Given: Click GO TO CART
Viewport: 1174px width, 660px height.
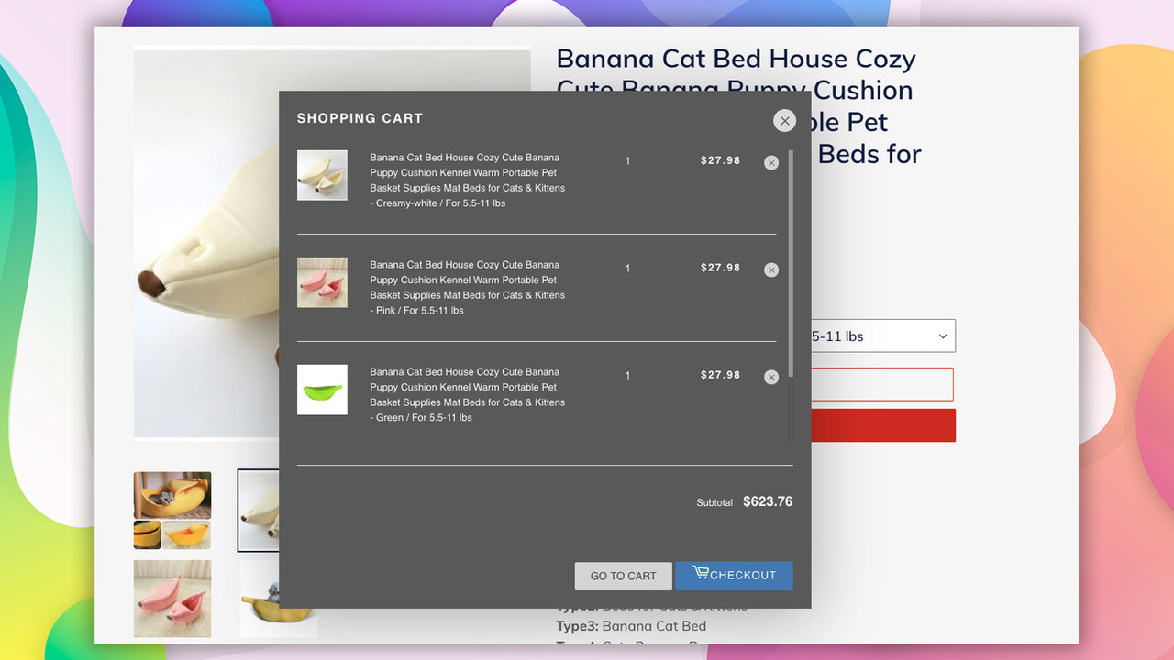Looking at the screenshot, I should coord(623,576).
